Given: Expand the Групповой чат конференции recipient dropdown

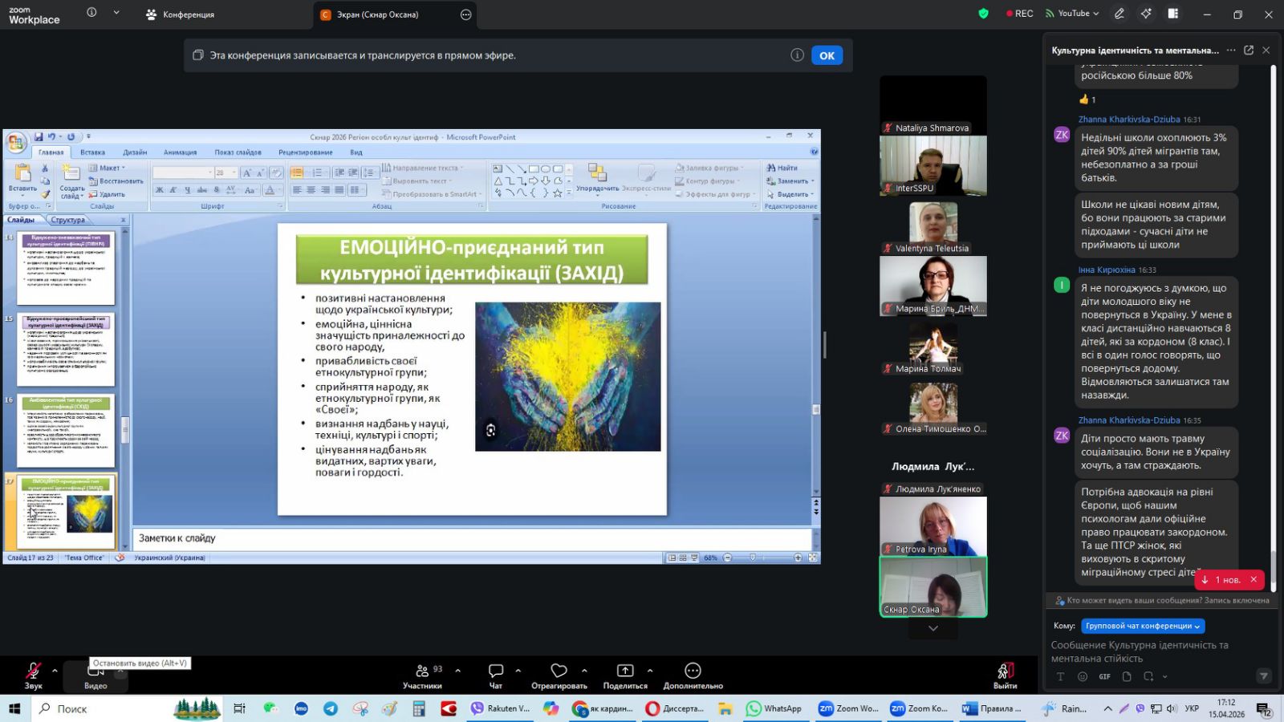Looking at the screenshot, I should (x=1143, y=626).
